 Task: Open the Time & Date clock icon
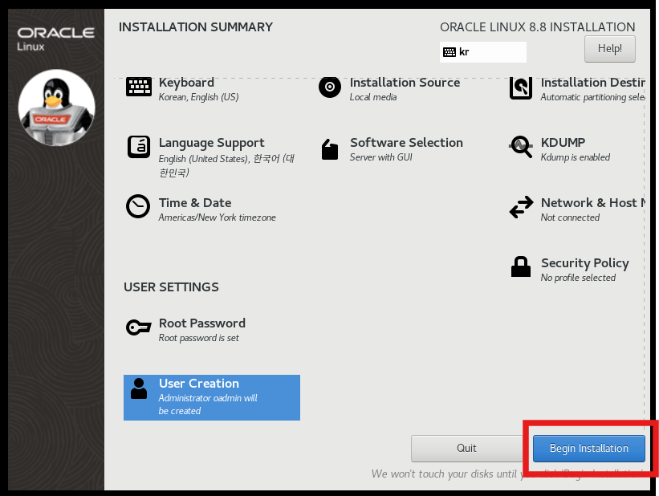pos(138,206)
